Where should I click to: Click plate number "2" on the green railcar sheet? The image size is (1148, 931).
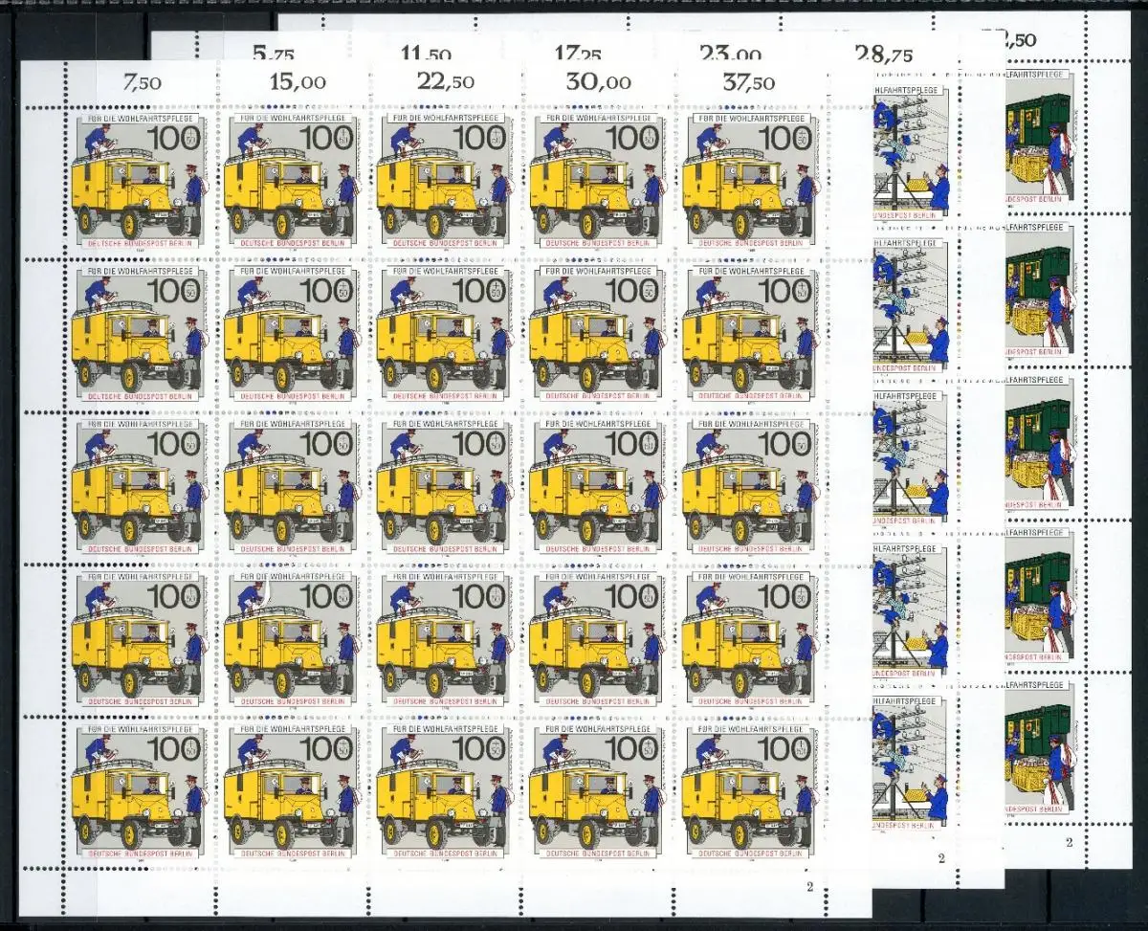pyautogui.click(x=1069, y=842)
